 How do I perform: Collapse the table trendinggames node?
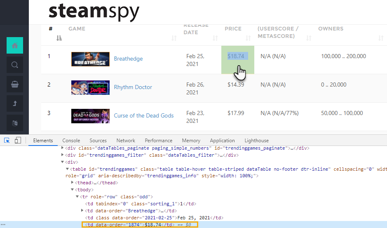pyautogui.click(x=67, y=169)
